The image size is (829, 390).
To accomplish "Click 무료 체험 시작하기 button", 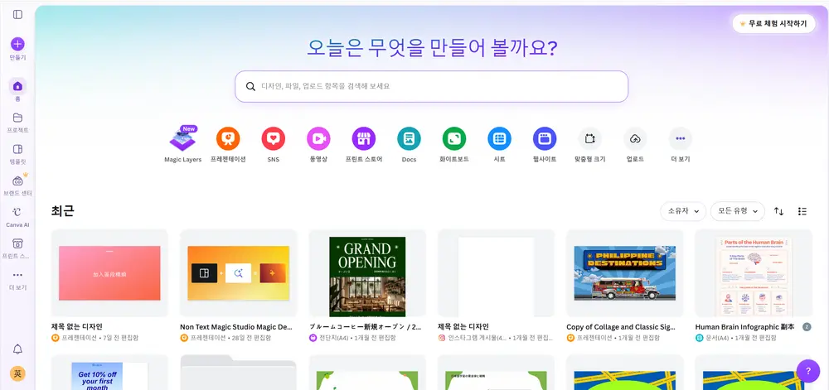I will (773, 24).
